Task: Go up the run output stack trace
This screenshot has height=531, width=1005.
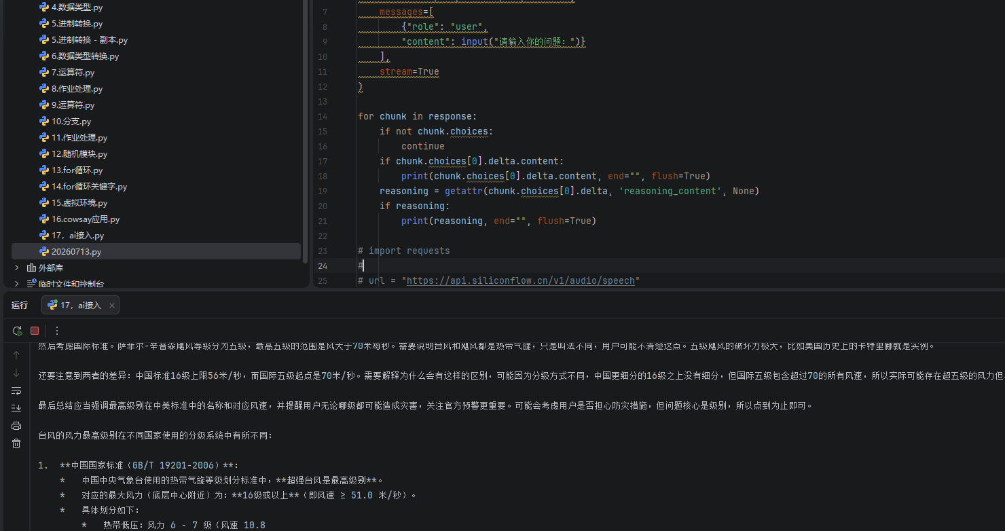Action: pyautogui.click(x=16, y=355)
